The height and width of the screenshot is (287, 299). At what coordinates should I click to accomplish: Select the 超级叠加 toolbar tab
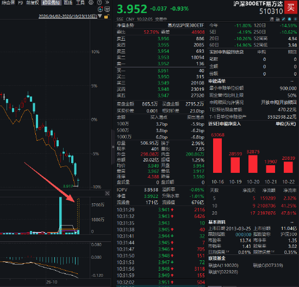[x=51, y=3]
